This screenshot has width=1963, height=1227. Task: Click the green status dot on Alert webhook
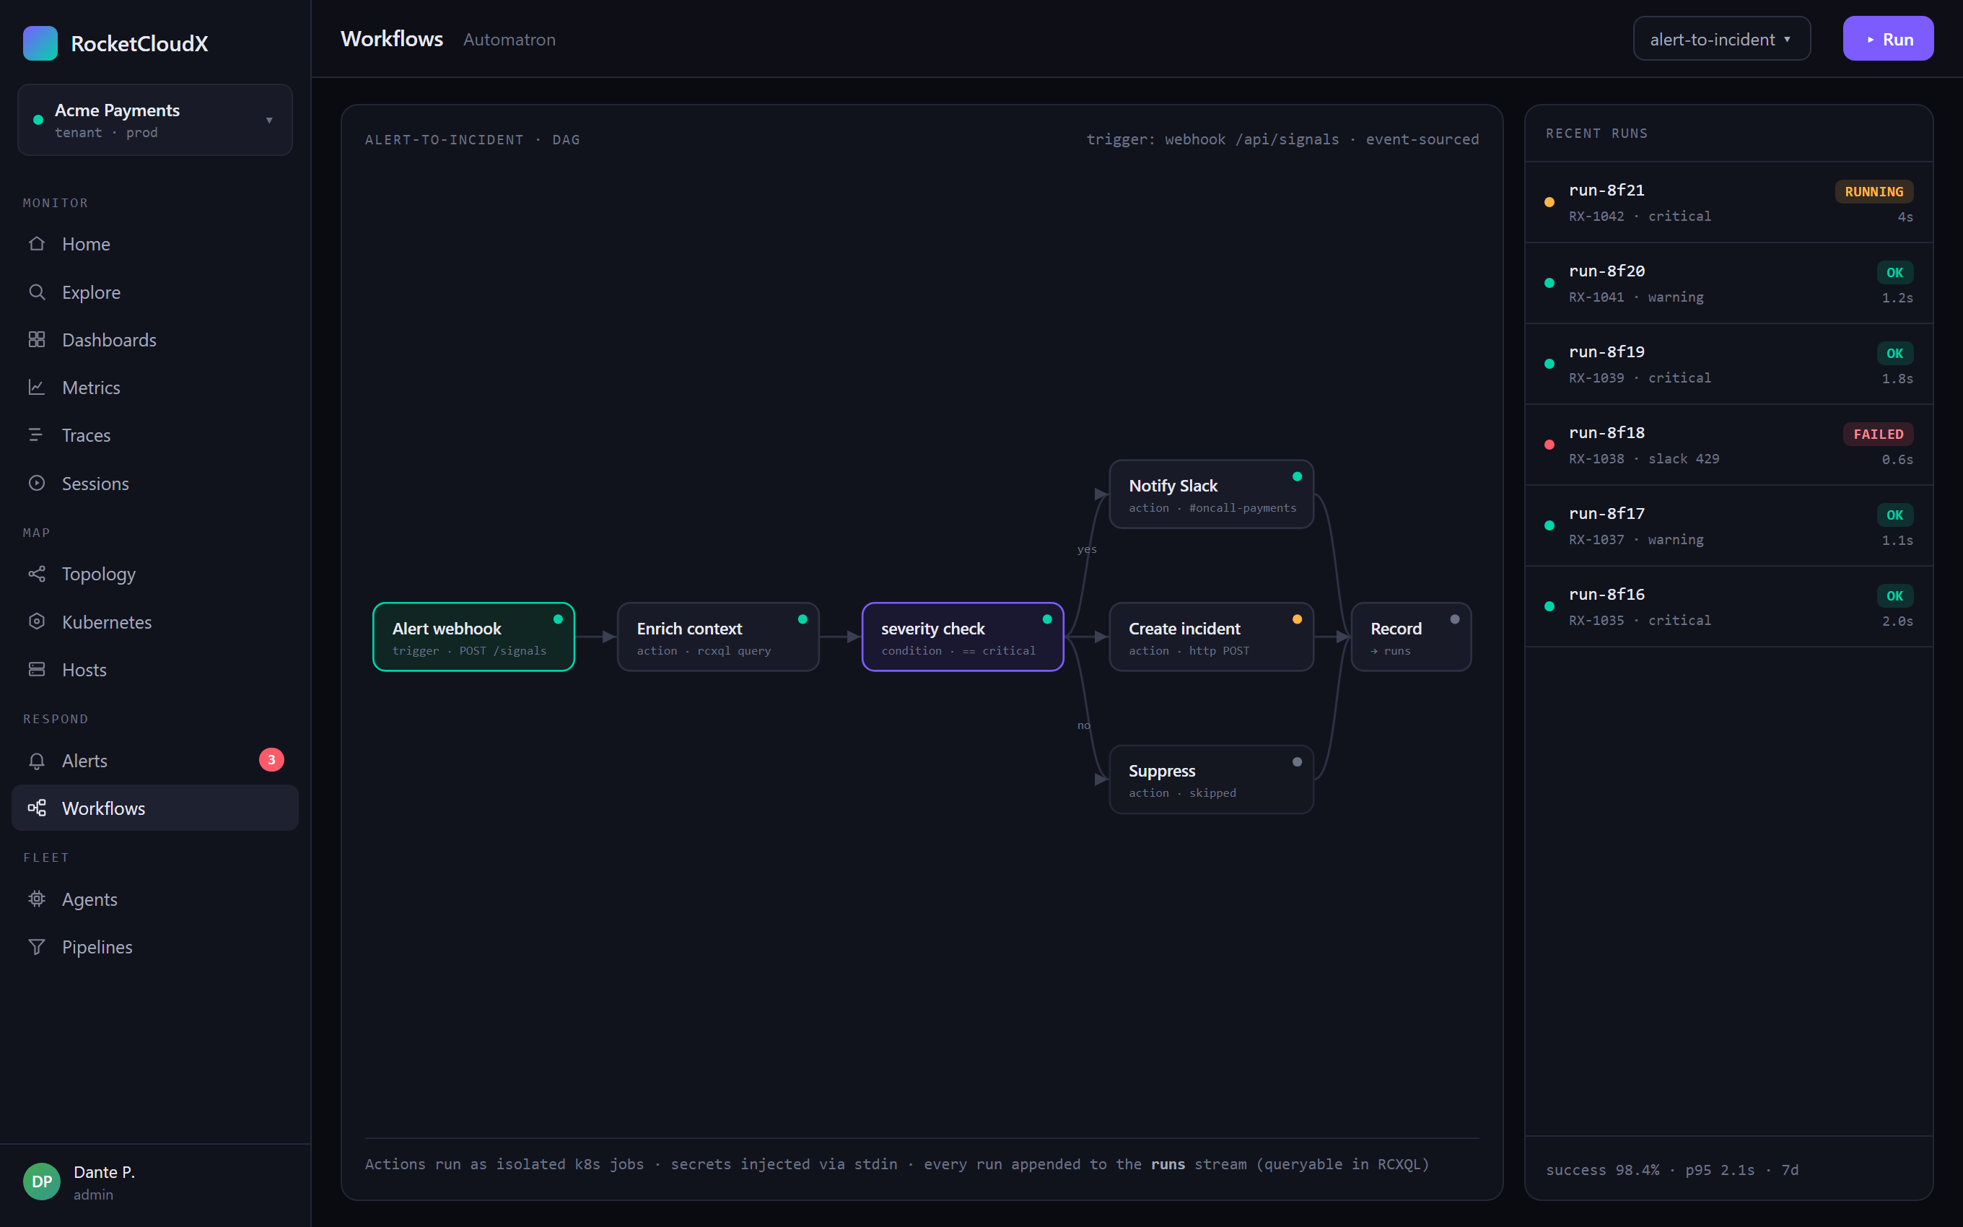coord(558,619)
